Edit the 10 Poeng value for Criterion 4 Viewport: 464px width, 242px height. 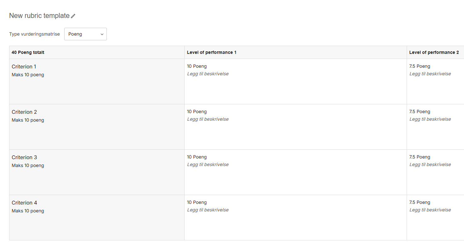click(197, 202)
